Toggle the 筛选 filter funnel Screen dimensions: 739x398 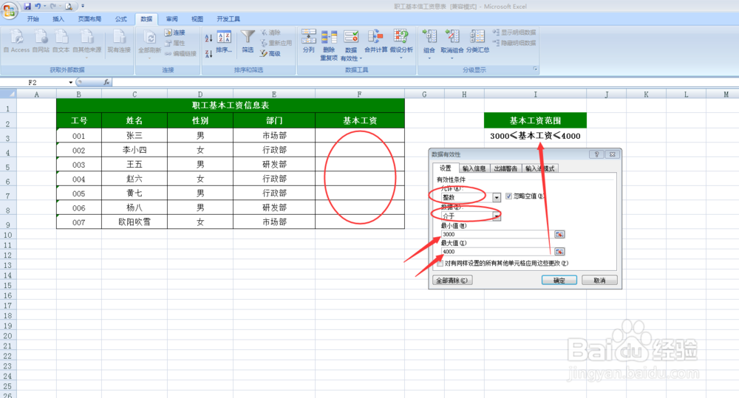coord(248,41)
